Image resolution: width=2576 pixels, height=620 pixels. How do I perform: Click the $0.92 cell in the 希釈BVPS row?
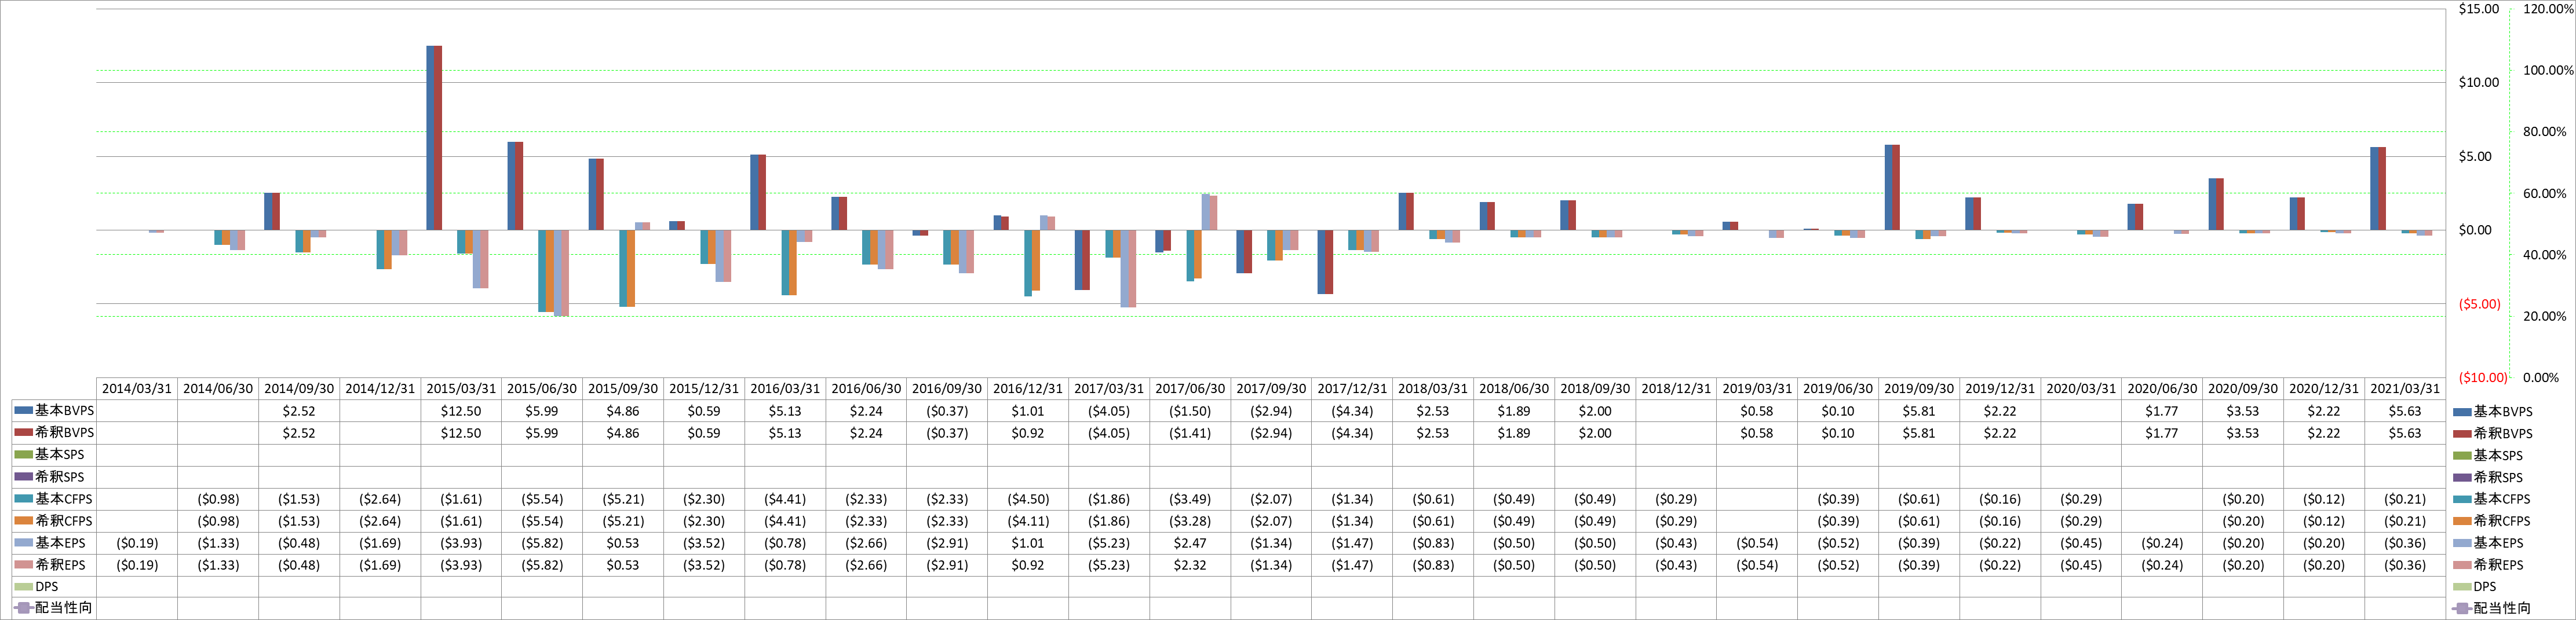(x=1028, y=433)
